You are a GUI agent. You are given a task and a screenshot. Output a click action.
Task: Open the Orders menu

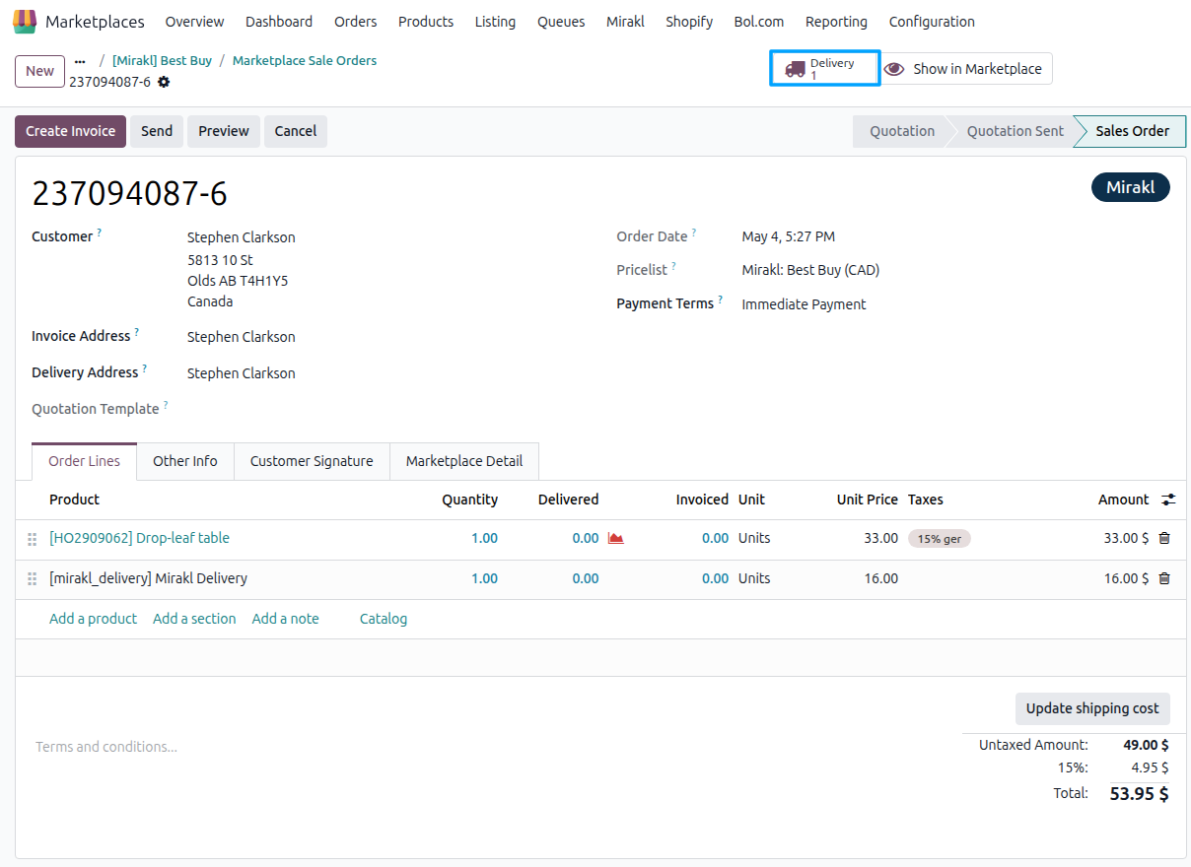[x=356, y=22]
